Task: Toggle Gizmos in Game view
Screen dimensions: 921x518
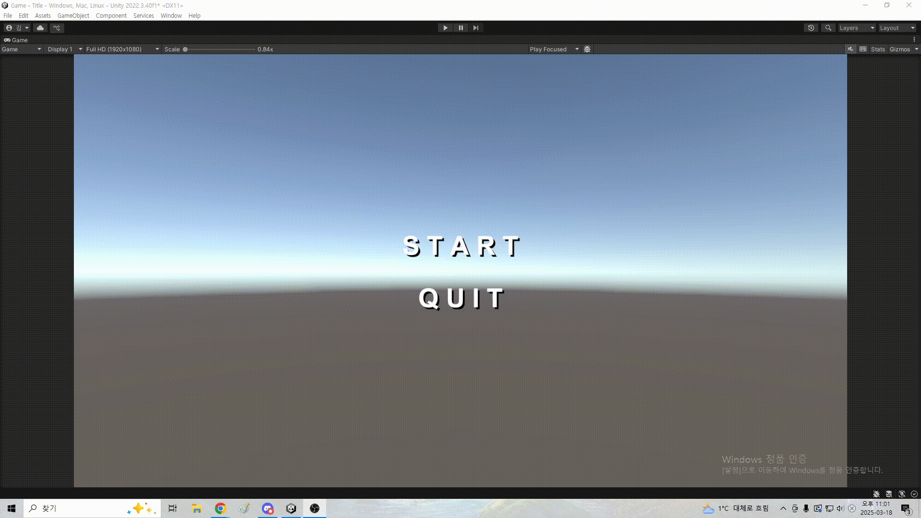Action: 899,49
